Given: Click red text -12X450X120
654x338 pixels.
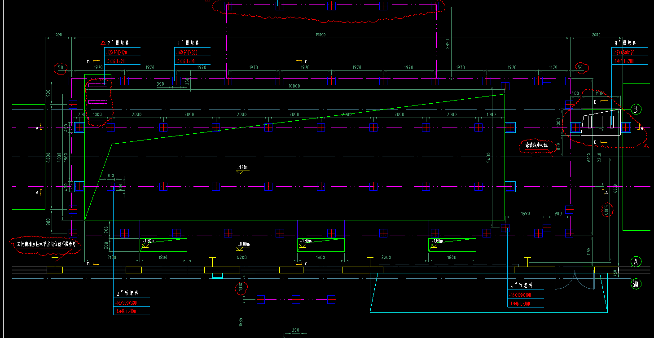Looking at the screenshot, I should coord(624,53).
